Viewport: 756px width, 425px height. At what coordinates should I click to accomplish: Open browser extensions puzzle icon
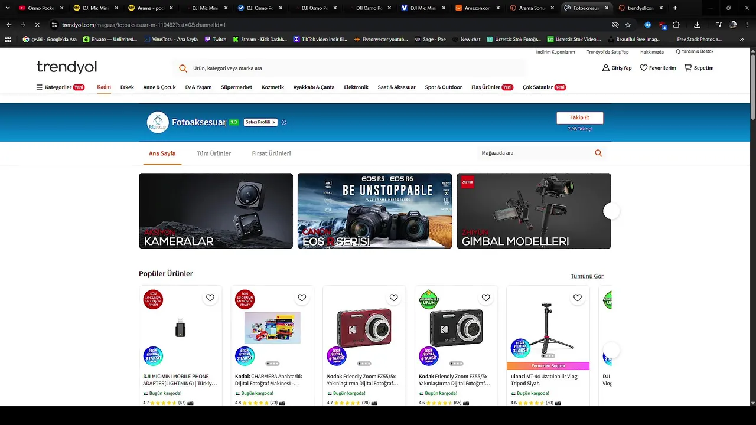tap(676, 25)
